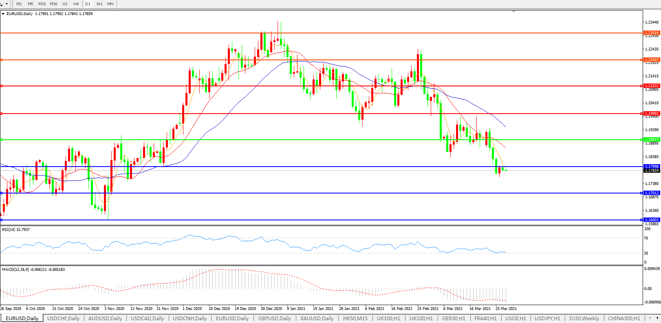Open the dropdown arrow left of M1
This screenshot has height=323, width=661.
coord(7,4)
